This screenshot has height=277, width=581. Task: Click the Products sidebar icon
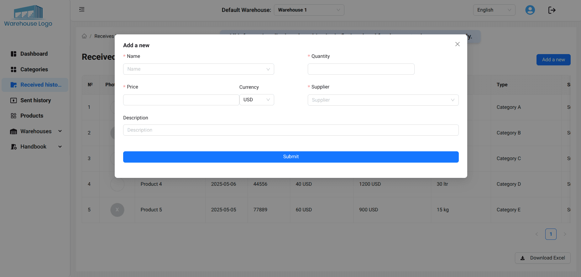13,116
